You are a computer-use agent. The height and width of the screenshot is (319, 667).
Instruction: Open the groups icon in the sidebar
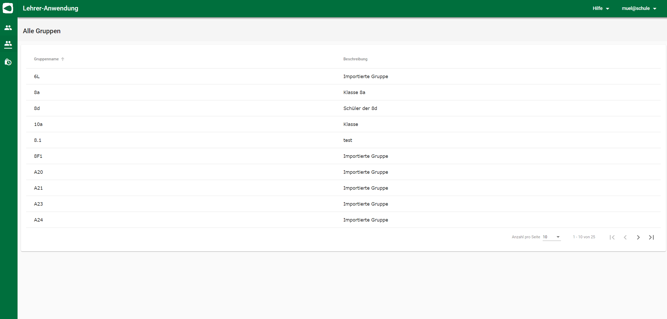point(8,44)
